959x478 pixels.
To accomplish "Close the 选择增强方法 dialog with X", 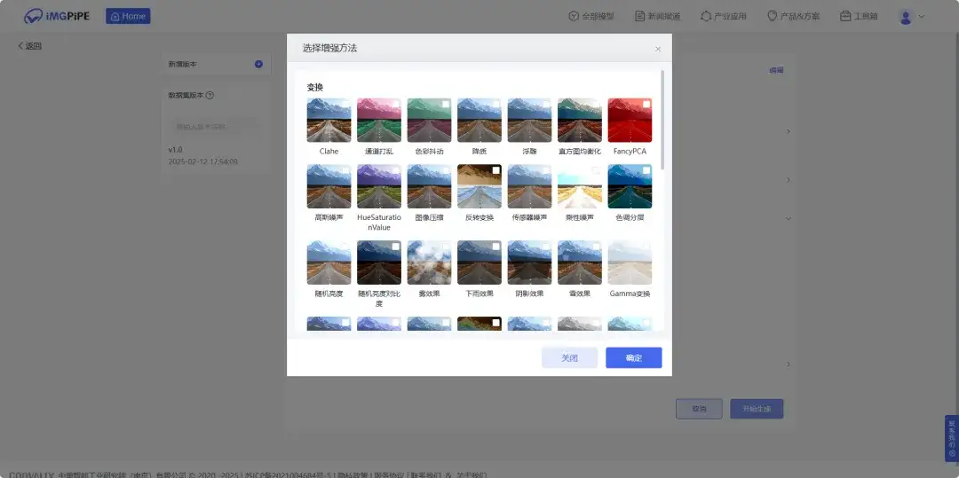I will [x=658, y=50].
